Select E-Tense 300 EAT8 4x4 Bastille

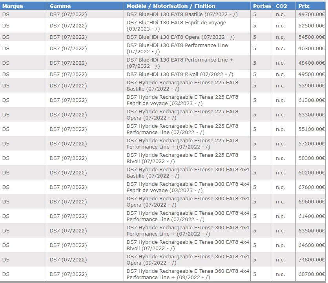click(188, 172)
